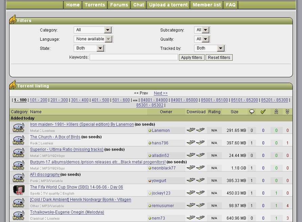
Task: Sort by leechers down-arrow column icon
Action: [x=287, y=112]
